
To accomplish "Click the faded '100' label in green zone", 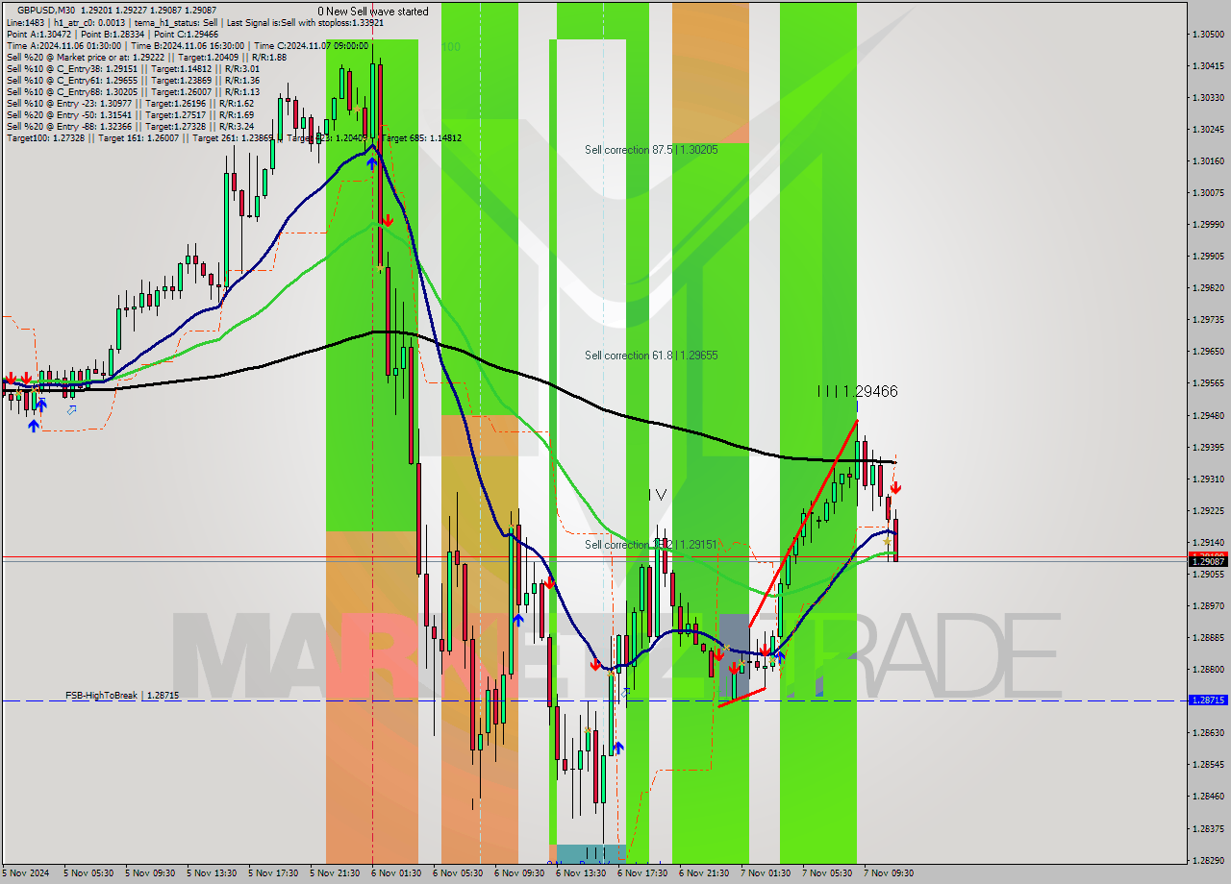I will [x=451, y=46].
